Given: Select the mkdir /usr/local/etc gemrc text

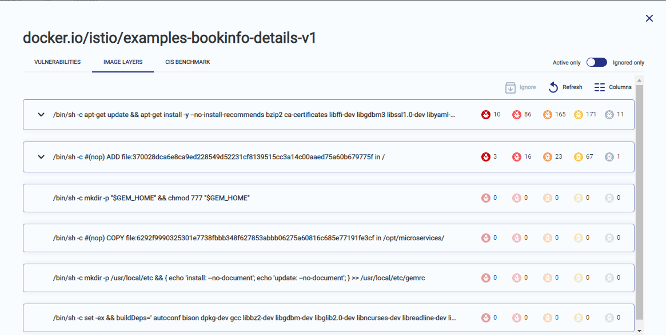Looking at the screenshot, I should 239,278.
